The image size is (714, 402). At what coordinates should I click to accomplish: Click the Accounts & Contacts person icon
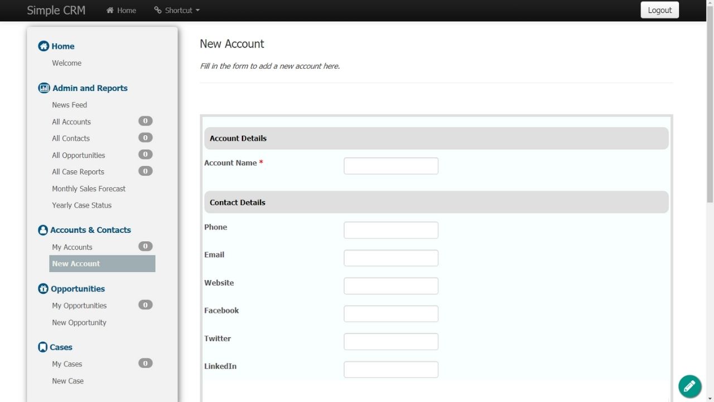[43, 230]
